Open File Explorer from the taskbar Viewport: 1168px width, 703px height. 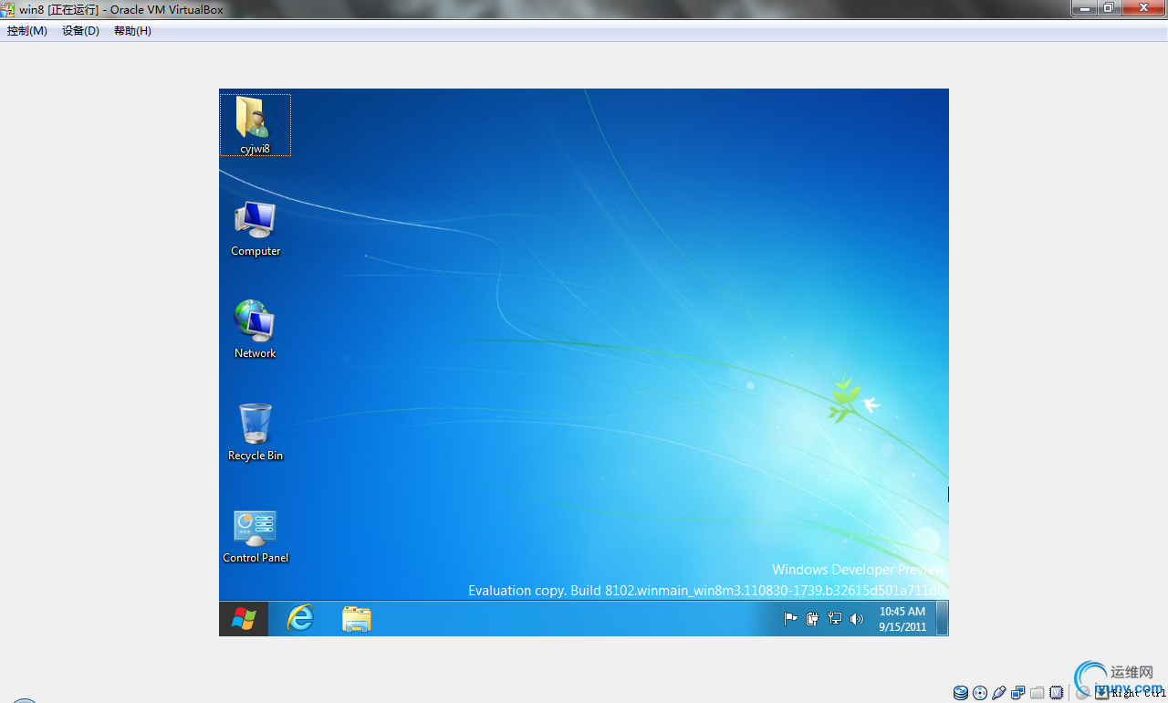click(356, 618)
